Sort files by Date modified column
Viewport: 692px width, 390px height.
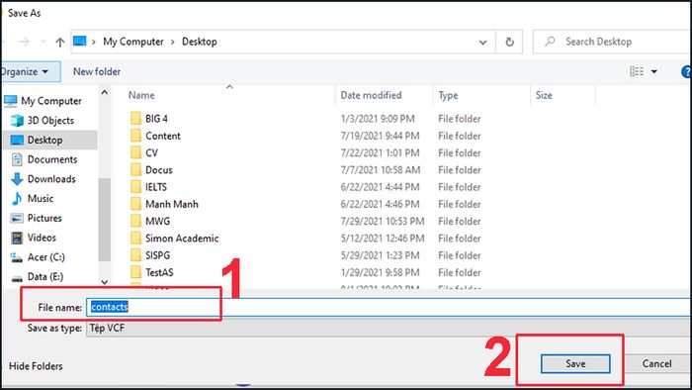(x=371, y=95)
